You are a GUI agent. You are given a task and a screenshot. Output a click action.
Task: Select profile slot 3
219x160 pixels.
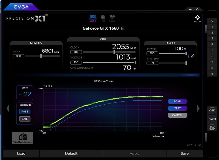[x=212, y=38]
